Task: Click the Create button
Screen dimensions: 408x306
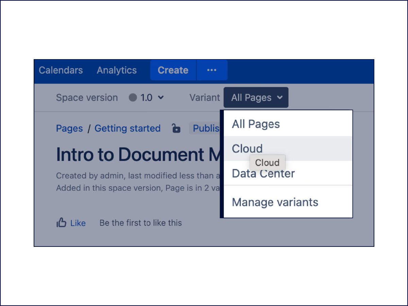Action: tap(173, 70)
